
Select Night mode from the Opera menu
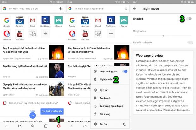pos(106,80)
